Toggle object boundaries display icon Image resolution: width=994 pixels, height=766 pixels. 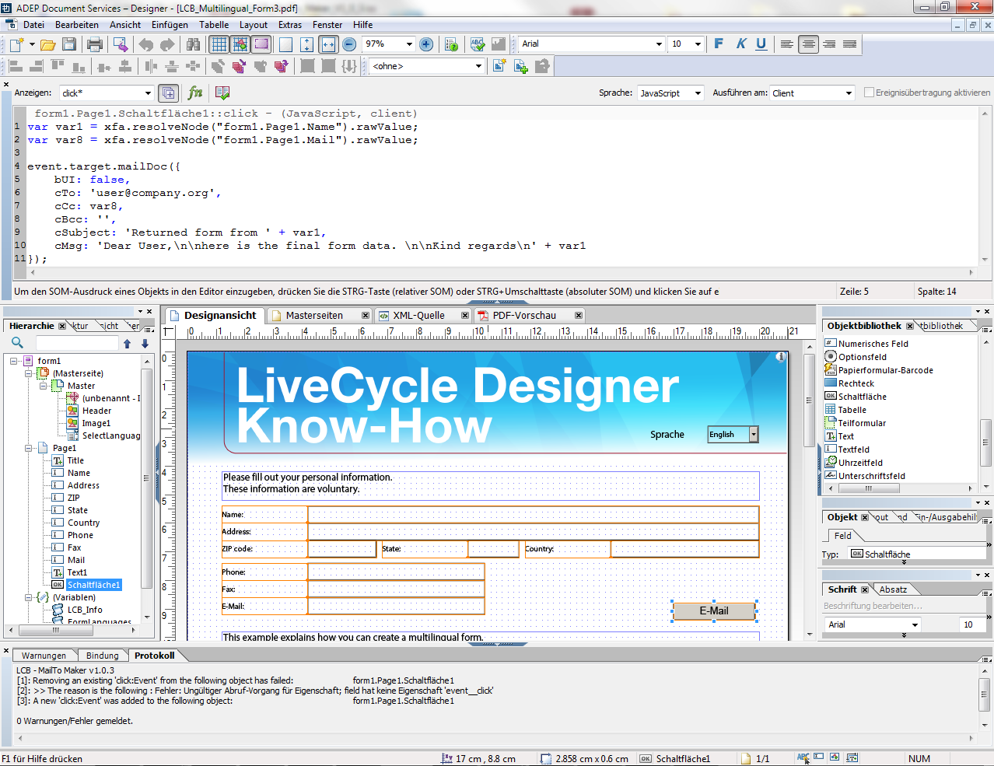[261, 44]
